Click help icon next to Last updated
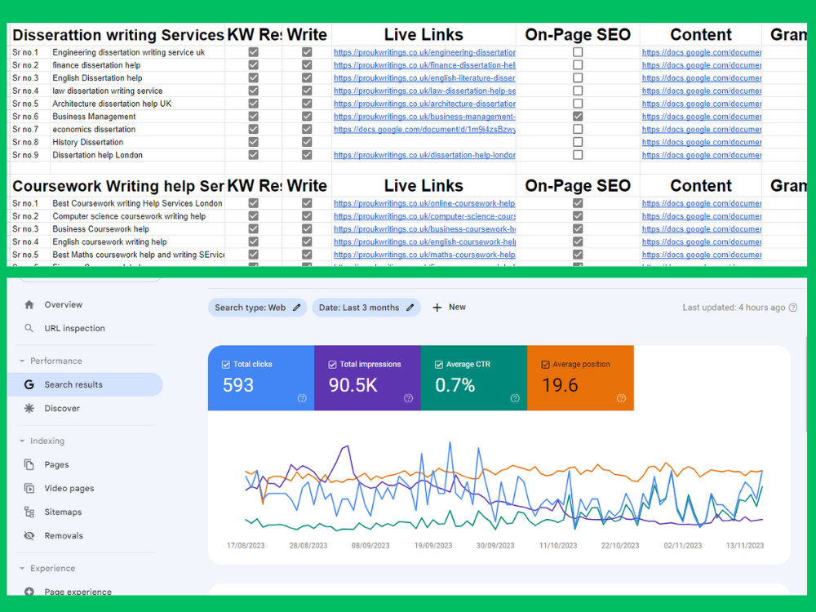Viewport: 816px width, 612px height. 792,308
